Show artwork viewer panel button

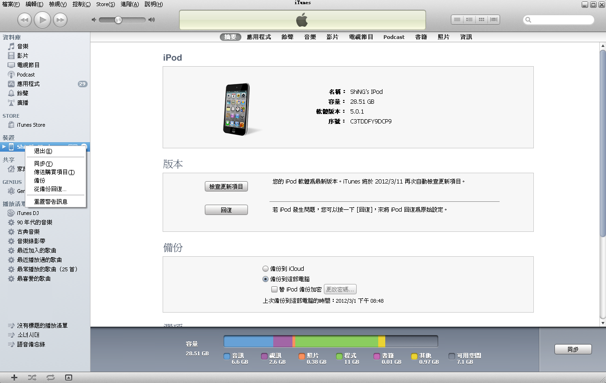click(x=68, y=377)
